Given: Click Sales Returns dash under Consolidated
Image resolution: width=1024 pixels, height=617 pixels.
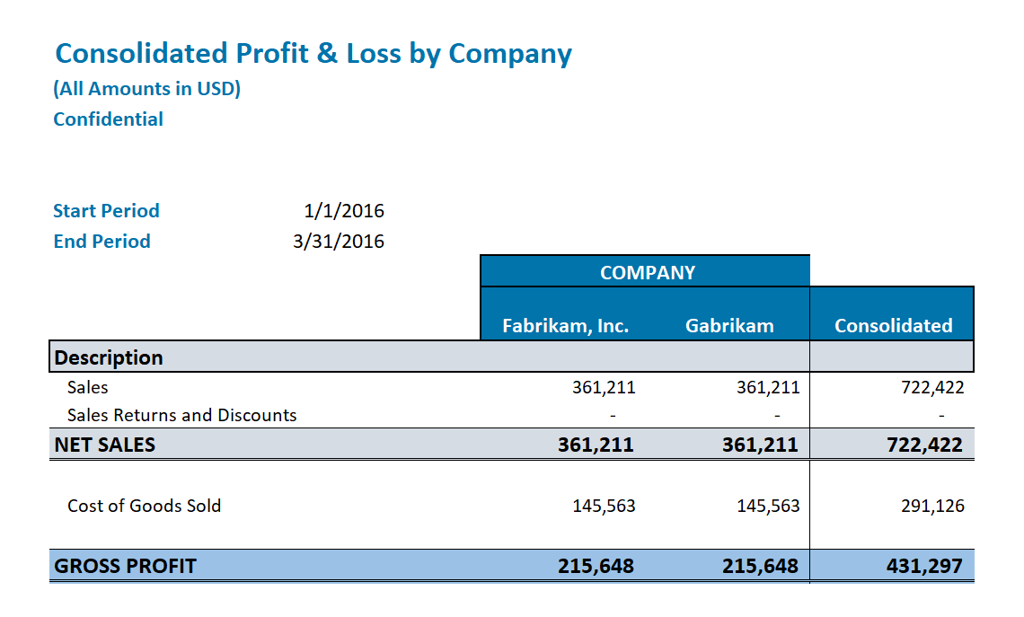Looking at the screenshot, I should click(x=941, y=415).
